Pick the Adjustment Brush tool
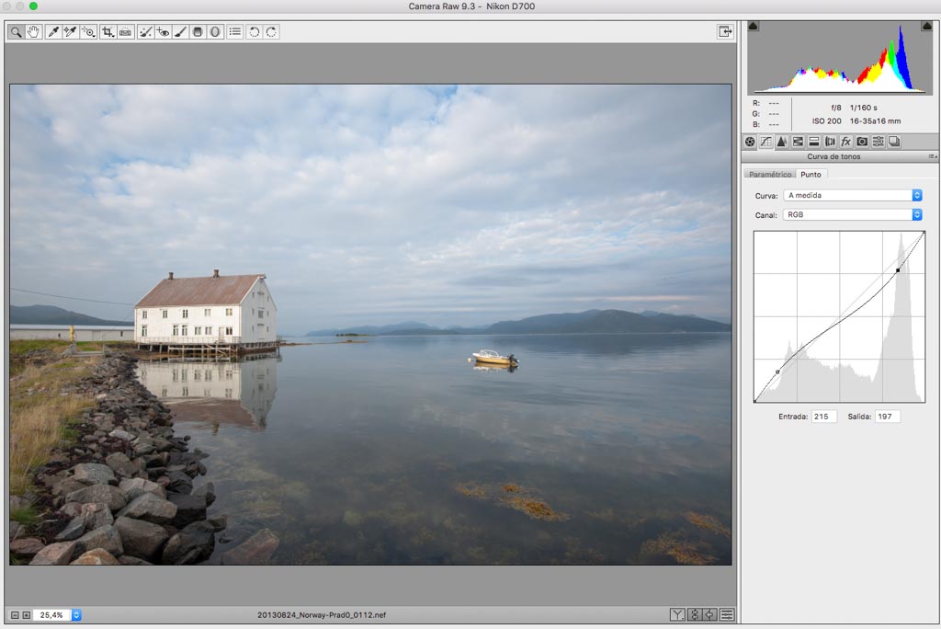The image size is (941, 629). point(180,31)
